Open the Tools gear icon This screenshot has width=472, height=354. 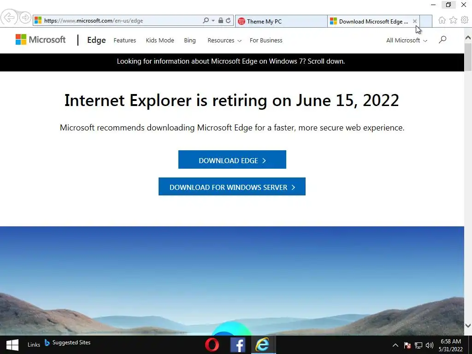tap(465, 20)
